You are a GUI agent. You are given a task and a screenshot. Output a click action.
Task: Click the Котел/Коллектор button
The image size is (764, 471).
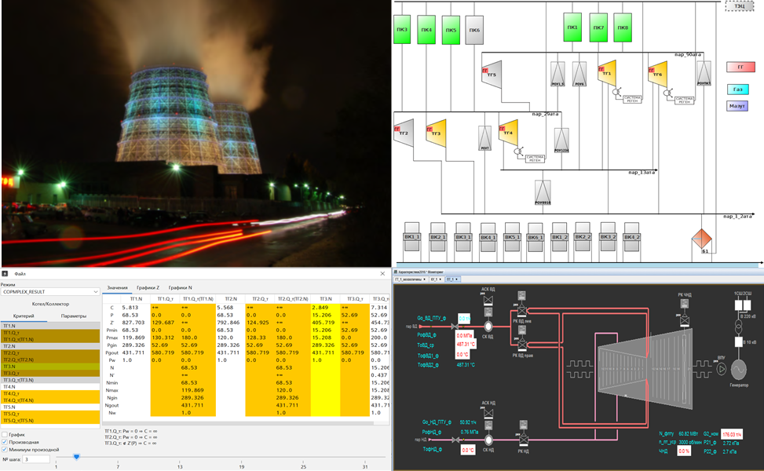coord(50,303)
